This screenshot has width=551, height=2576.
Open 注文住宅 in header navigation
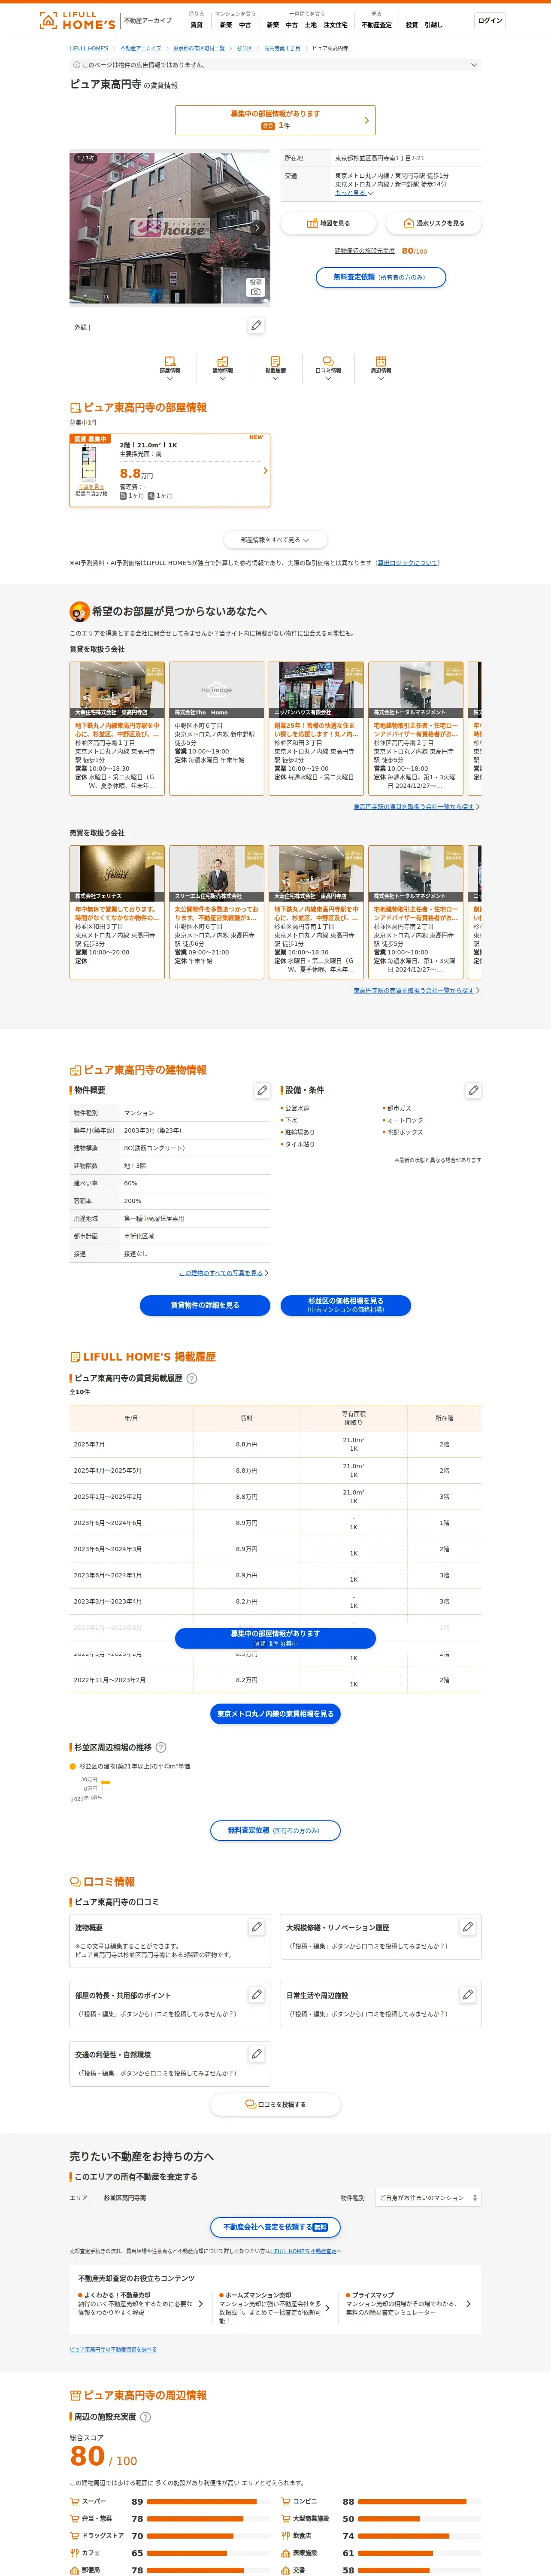336,25
